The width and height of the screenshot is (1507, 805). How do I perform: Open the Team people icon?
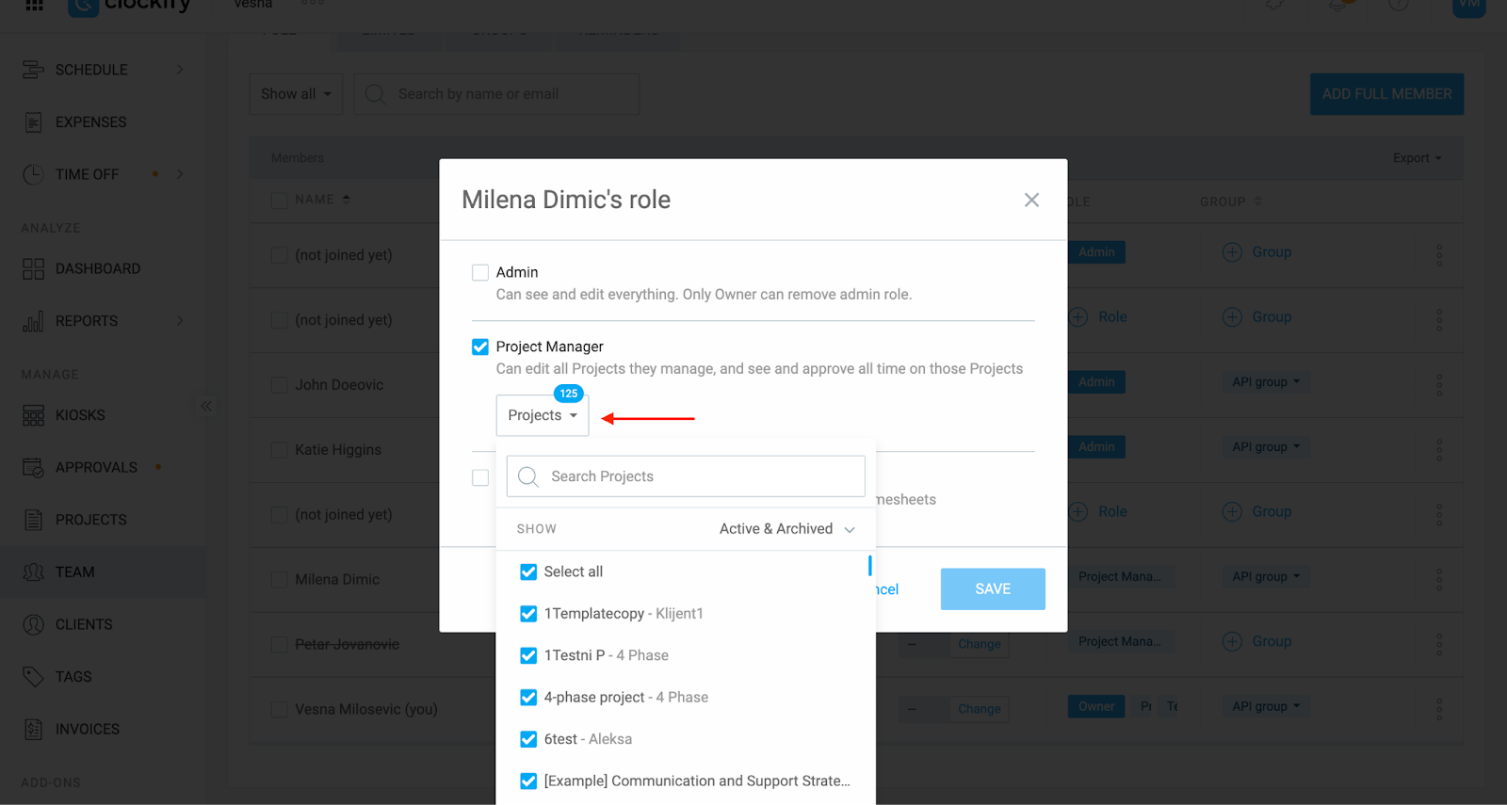click(33, 572)
